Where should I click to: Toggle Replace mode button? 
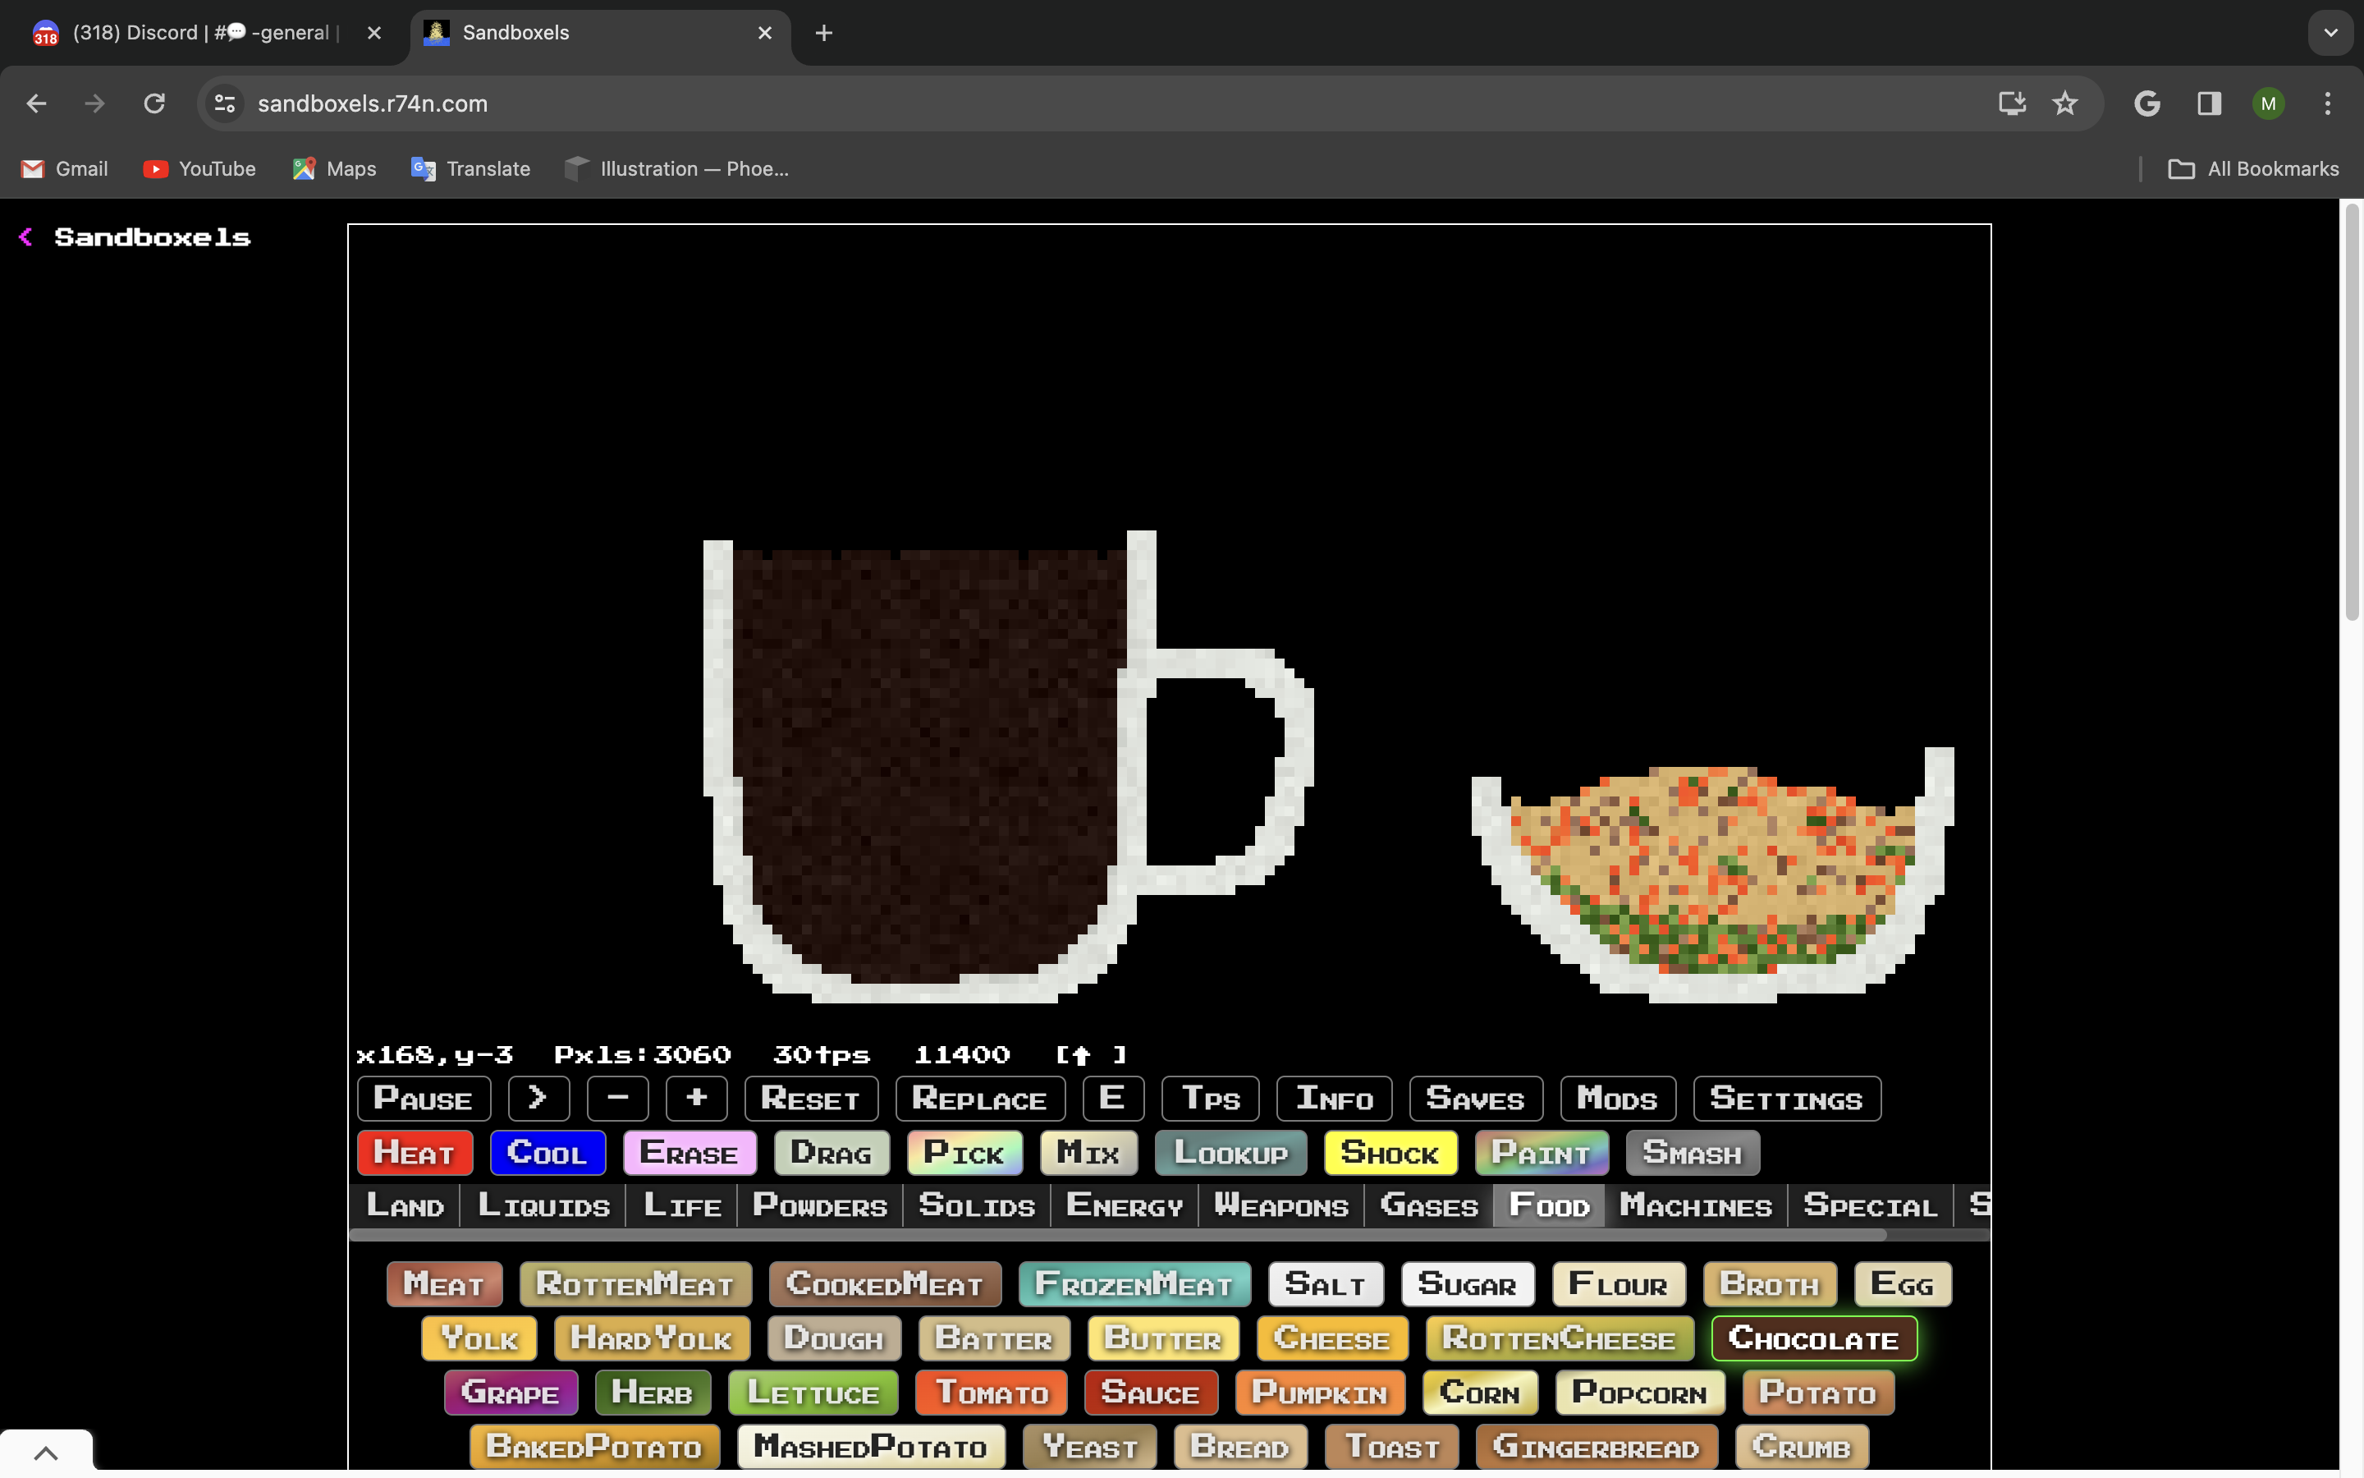click(x=978, y=1098)
